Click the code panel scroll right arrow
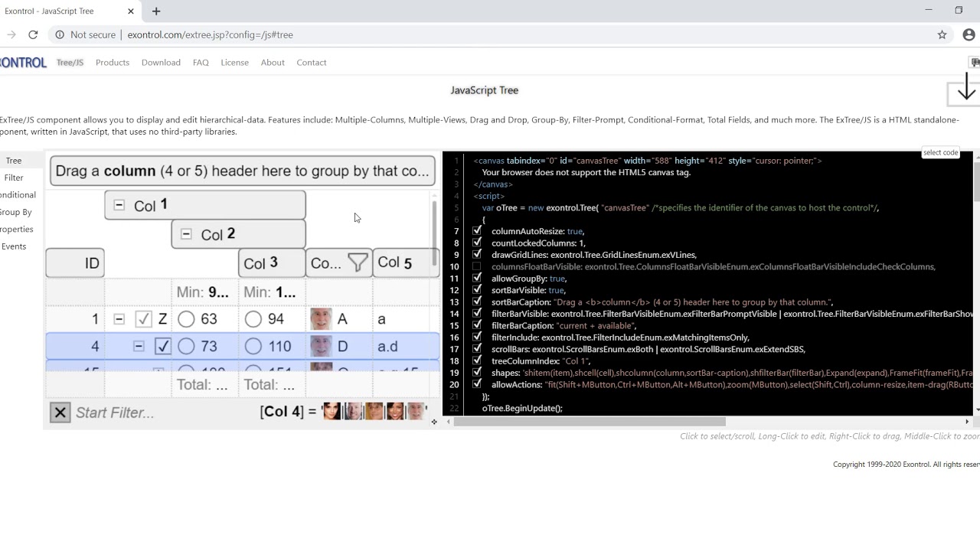 tap(967, 422)
